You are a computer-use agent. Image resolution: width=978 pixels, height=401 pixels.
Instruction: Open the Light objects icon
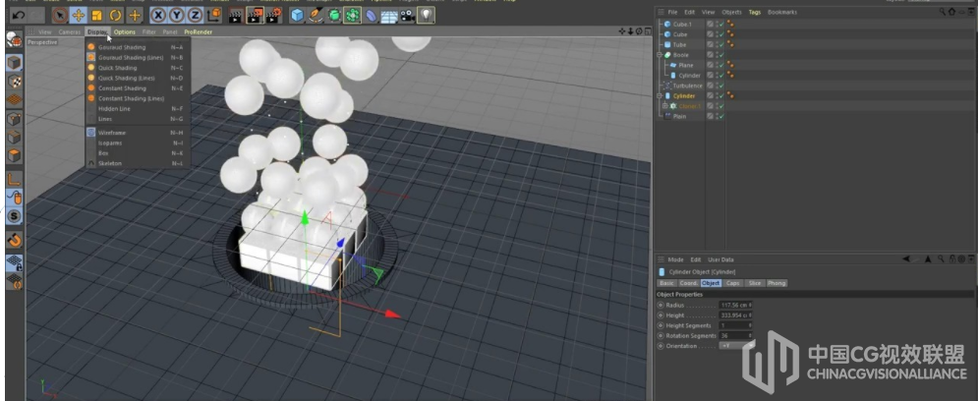[x=426, y=15]
